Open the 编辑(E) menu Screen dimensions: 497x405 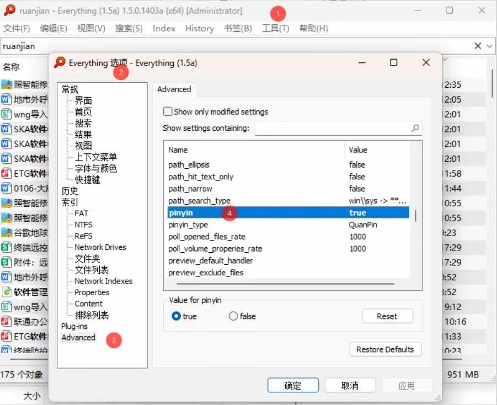click(54, 29)
